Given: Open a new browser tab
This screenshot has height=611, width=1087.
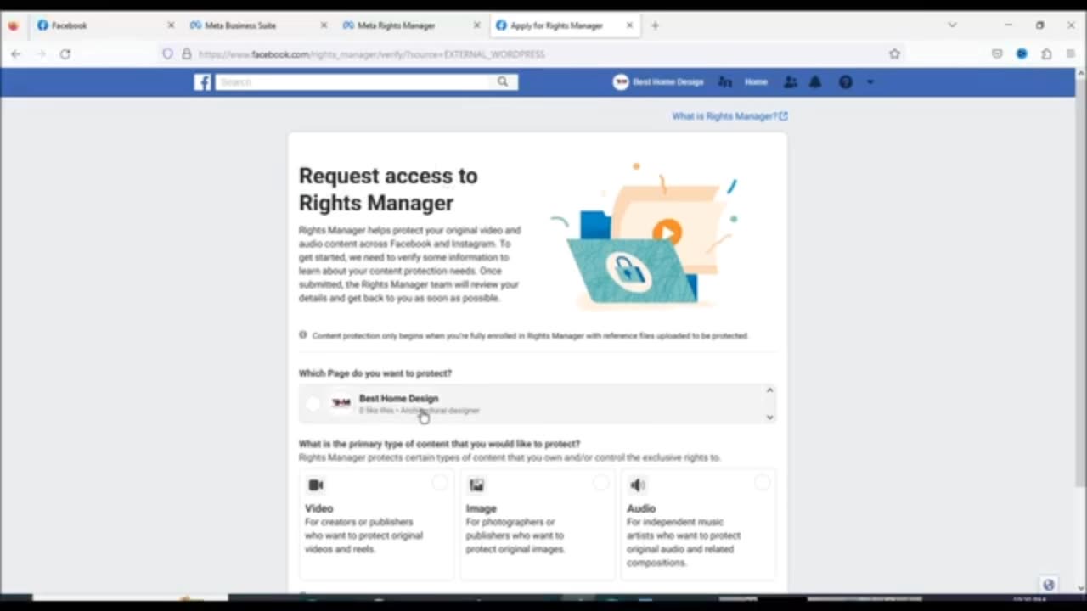Looking at the screenshot, I should (655, 25).
